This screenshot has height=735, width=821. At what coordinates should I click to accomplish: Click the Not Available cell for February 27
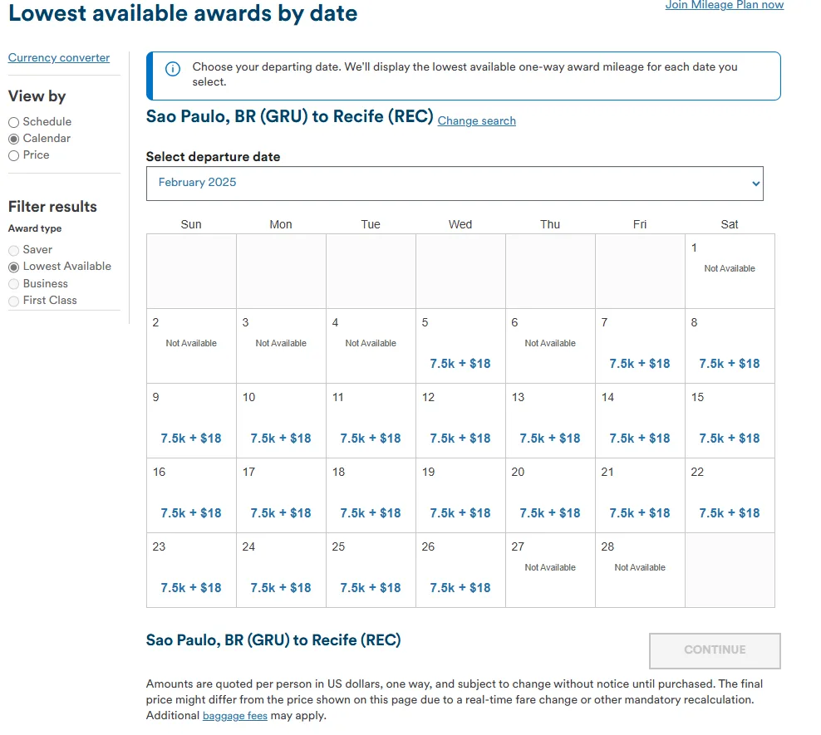[550, 571]
